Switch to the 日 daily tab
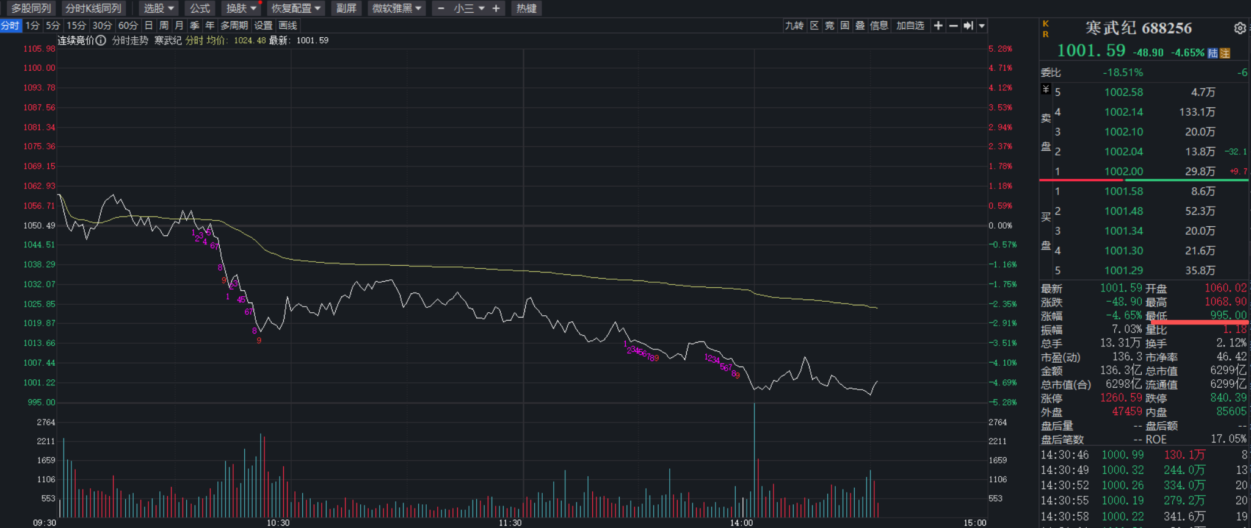Image resolution: width=1251 pixels, height=528 pixels. click(x=148, y=26)
